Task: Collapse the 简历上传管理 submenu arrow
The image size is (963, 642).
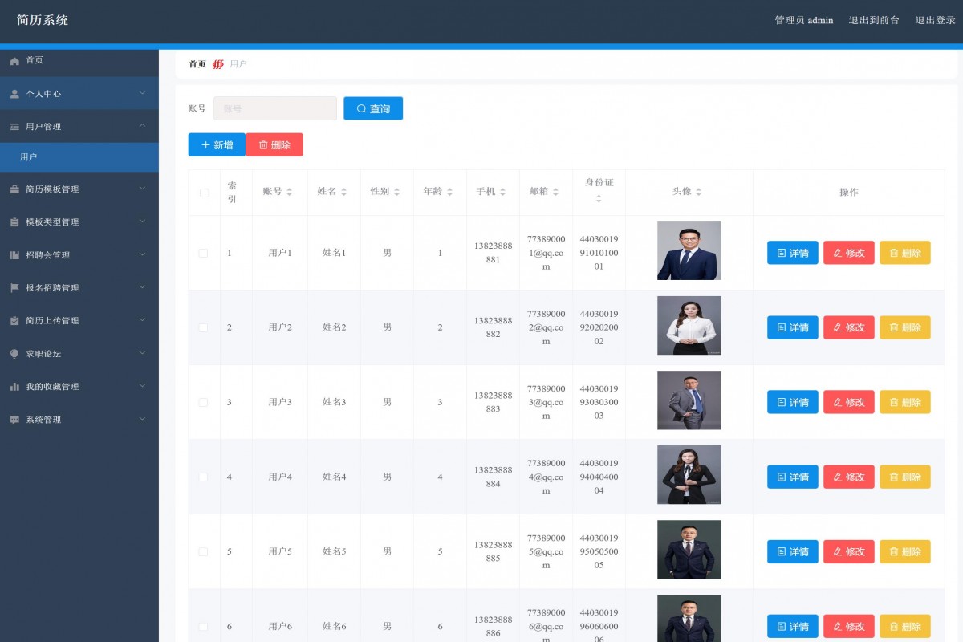Action: pyautogui.click(x=143, y=320)
